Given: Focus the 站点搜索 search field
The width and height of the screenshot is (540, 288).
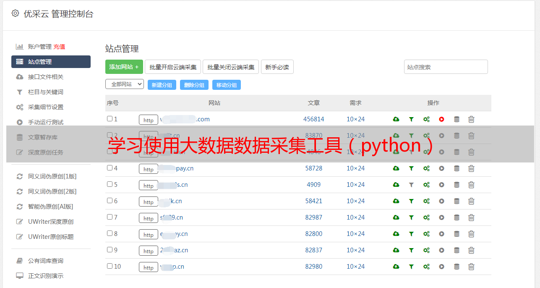Looking at the screenshot, I should [x=446, y=67].
